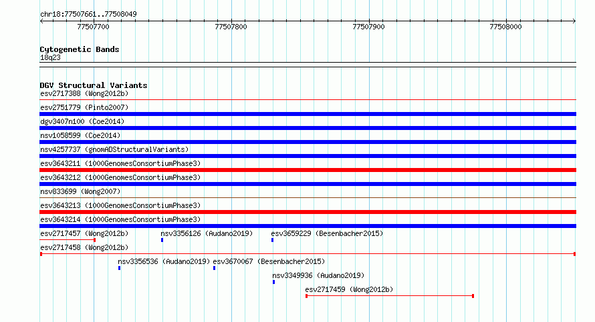Select the esv3643212 blue variant bar

tap(308, 184)
